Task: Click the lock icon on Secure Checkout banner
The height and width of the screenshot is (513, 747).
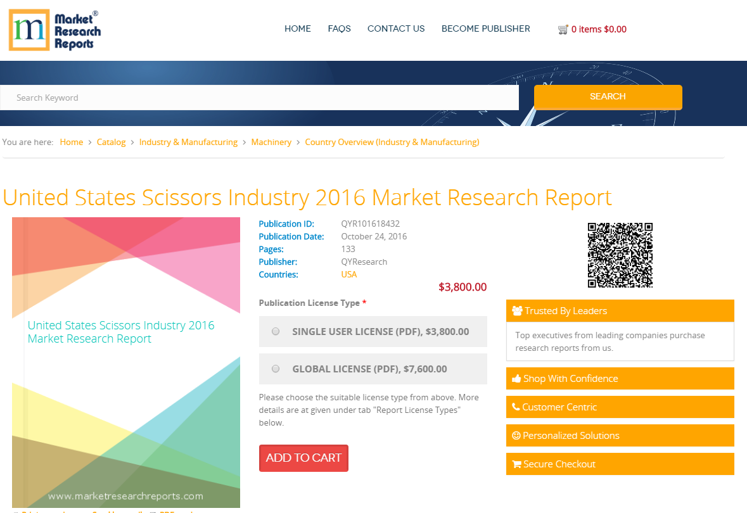Action: [516, 464]
